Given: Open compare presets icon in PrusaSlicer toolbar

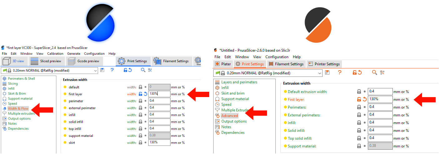Looking at the screenshot, I should [382, 73].
